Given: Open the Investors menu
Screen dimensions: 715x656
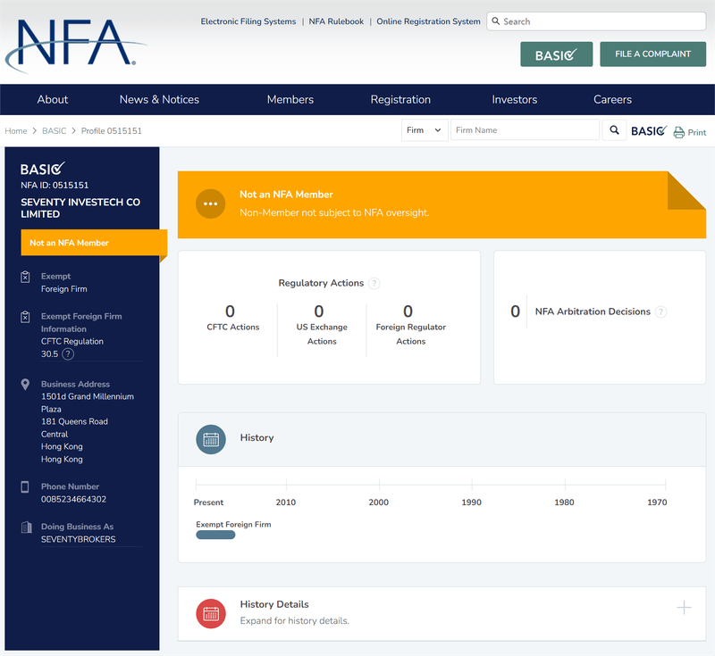Looking at the screenshot, I should point(515,99).
